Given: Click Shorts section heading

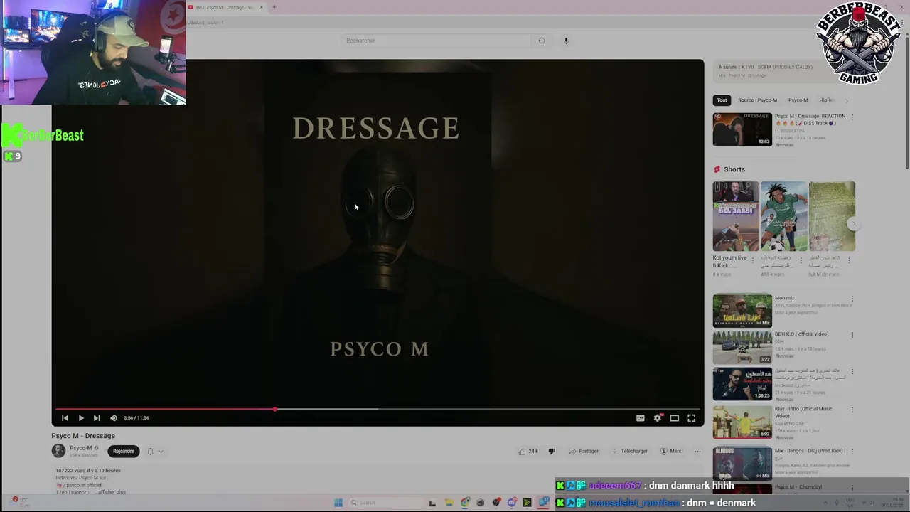Looking at the screenshot, I should pos(734,169).
